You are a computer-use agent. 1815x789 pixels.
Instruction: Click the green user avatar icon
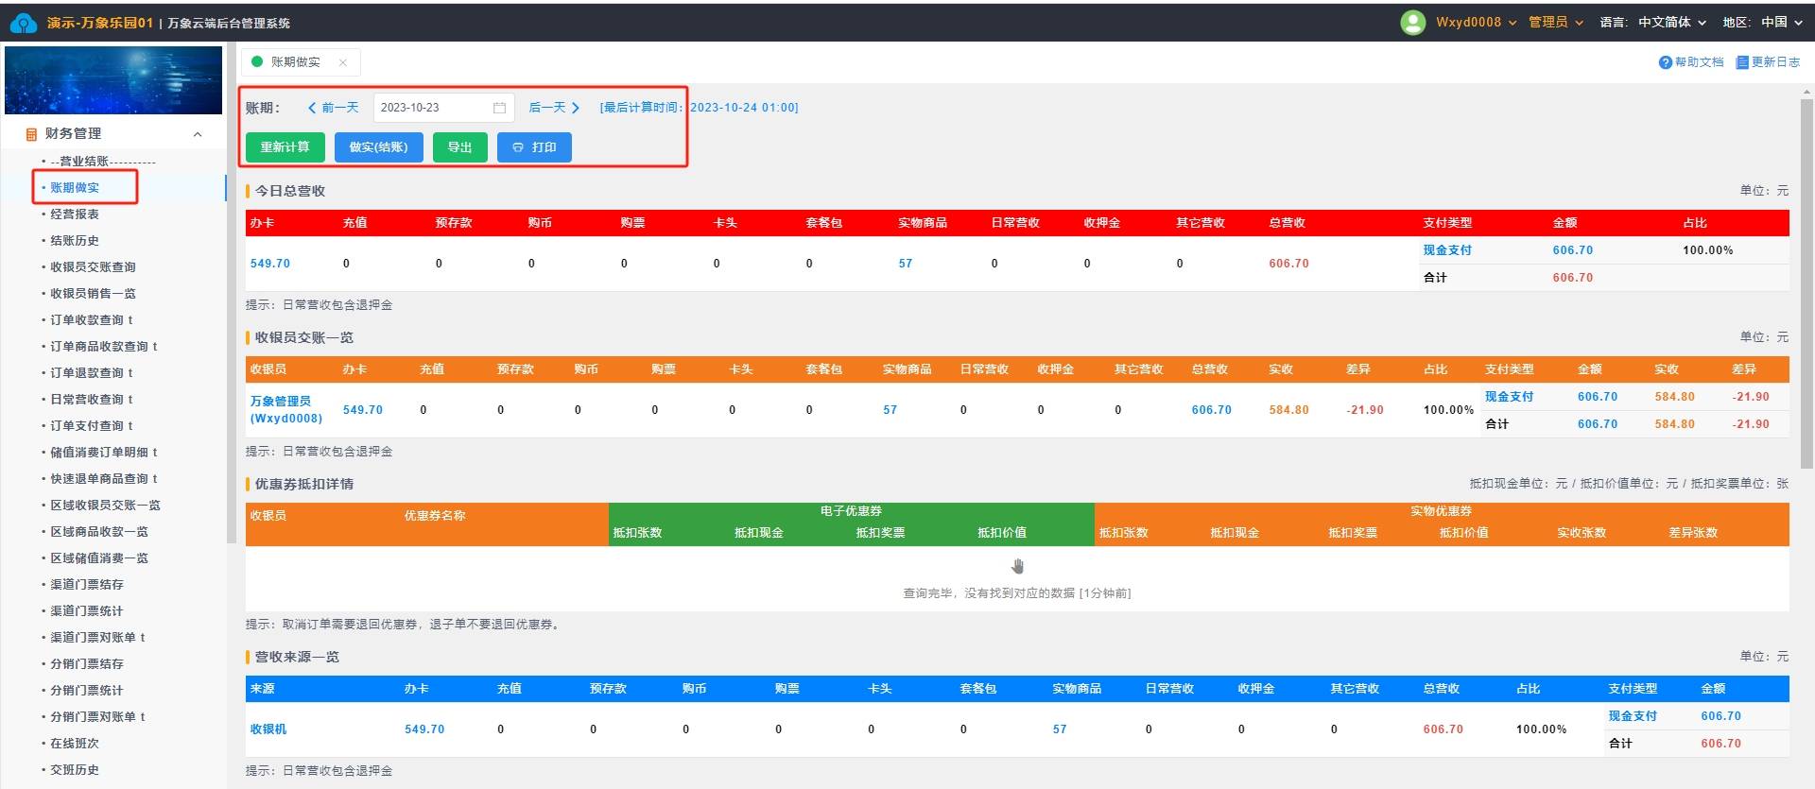pyautogui.click(x=1412, y=23)
